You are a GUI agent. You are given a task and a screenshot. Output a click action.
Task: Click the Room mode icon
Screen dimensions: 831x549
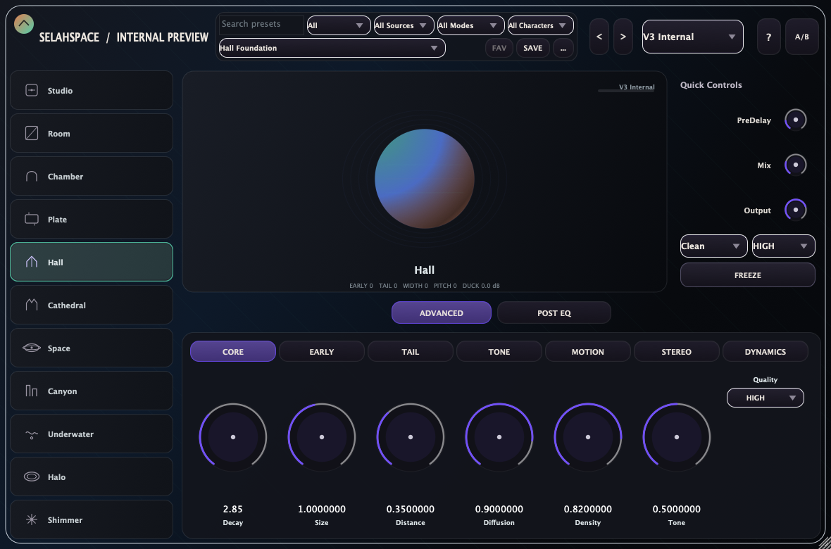[x=32, y=134]
